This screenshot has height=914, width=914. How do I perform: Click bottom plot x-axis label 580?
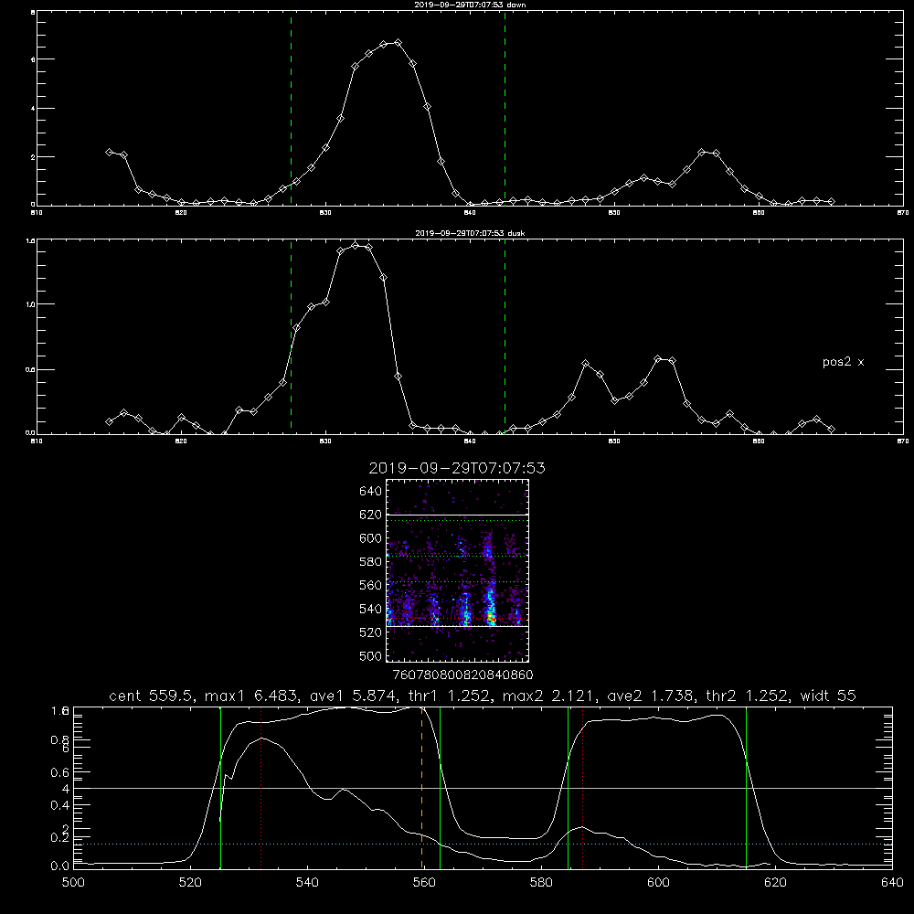click(x=541, y=883)
